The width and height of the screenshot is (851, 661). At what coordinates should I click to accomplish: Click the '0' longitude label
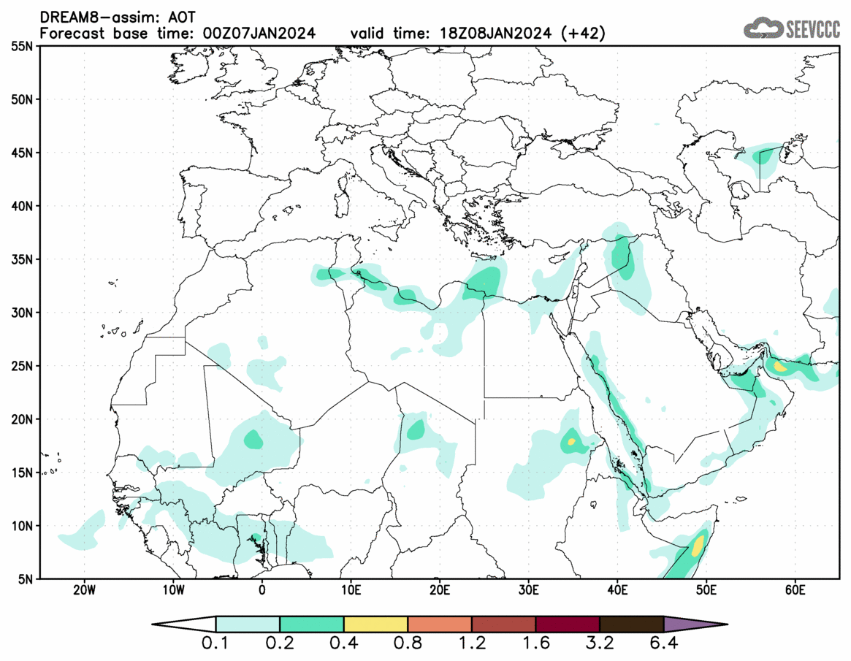(262, 590)
